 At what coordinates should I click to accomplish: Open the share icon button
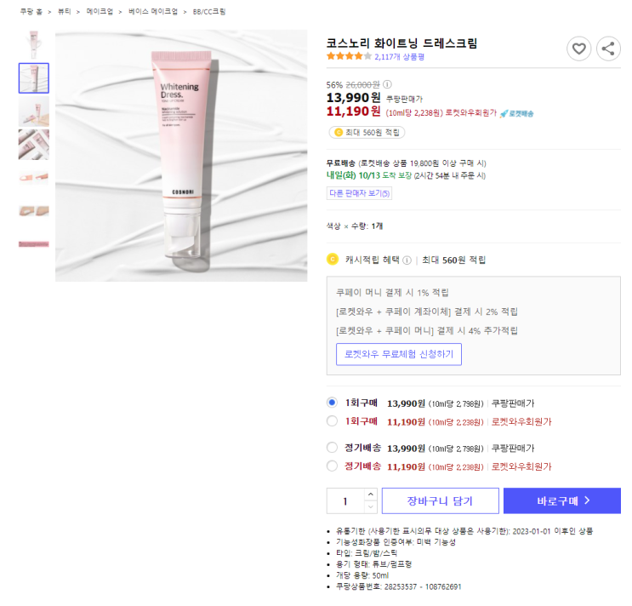[x=608, y=49]
